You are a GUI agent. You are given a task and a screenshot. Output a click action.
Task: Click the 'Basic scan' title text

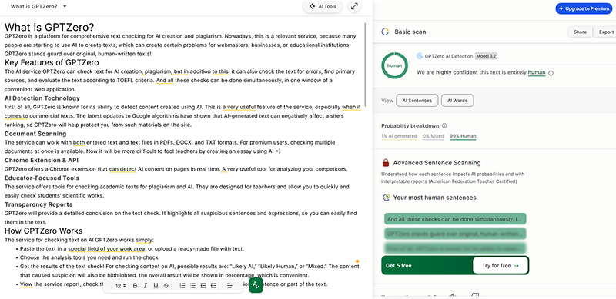click(x=410, y=32)
